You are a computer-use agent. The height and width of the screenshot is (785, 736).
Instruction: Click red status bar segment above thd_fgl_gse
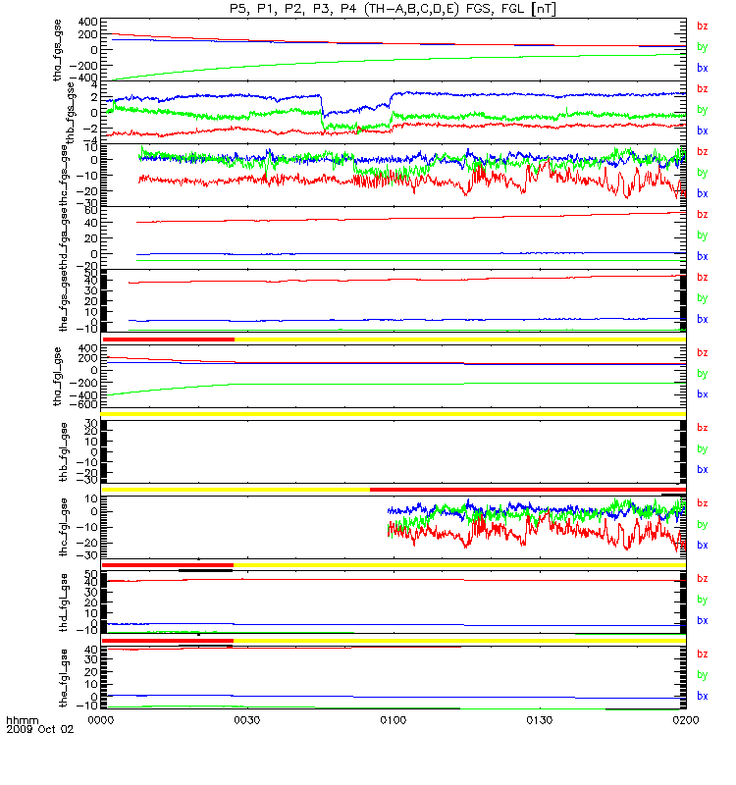click(168, 565)
